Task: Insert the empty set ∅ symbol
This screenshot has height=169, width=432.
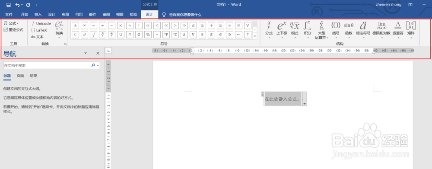Action: click(139, 35)
